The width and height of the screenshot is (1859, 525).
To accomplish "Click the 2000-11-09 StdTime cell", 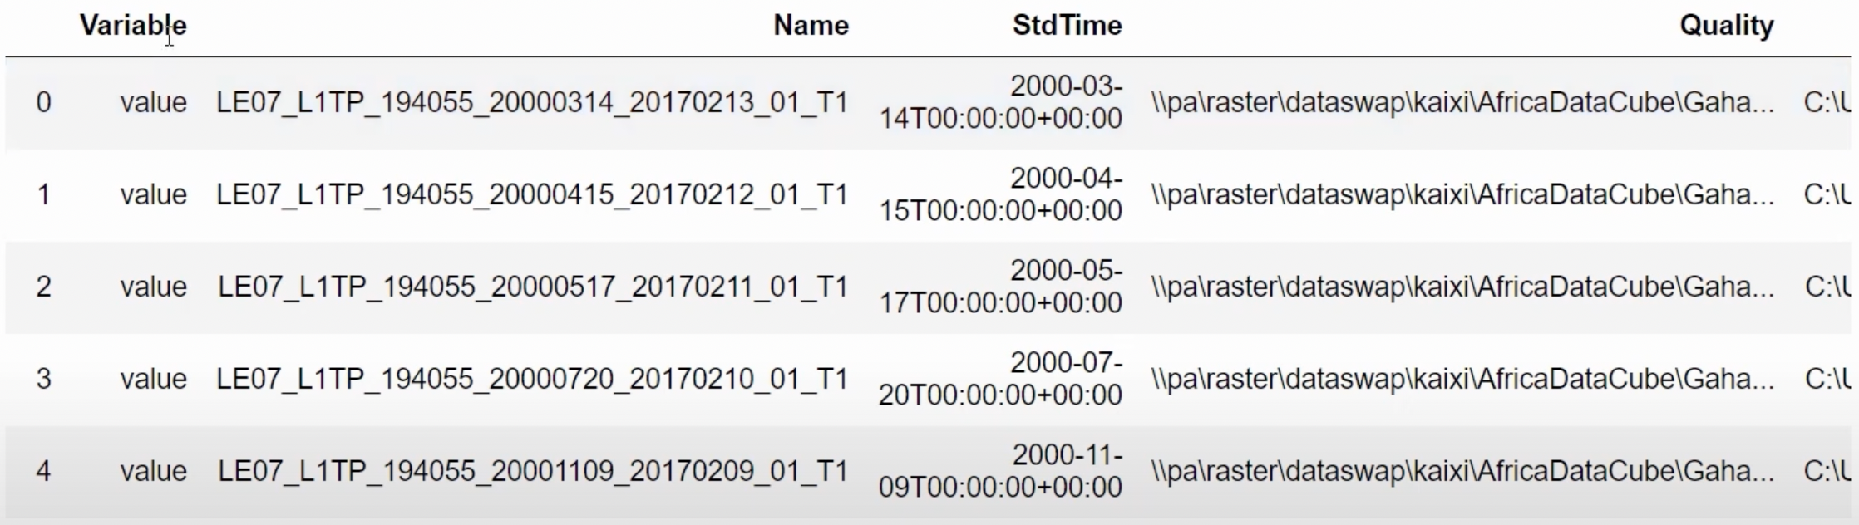I will 1001,472.
